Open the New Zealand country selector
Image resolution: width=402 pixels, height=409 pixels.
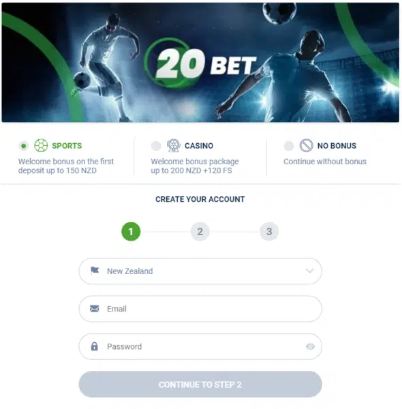(200, 271)
